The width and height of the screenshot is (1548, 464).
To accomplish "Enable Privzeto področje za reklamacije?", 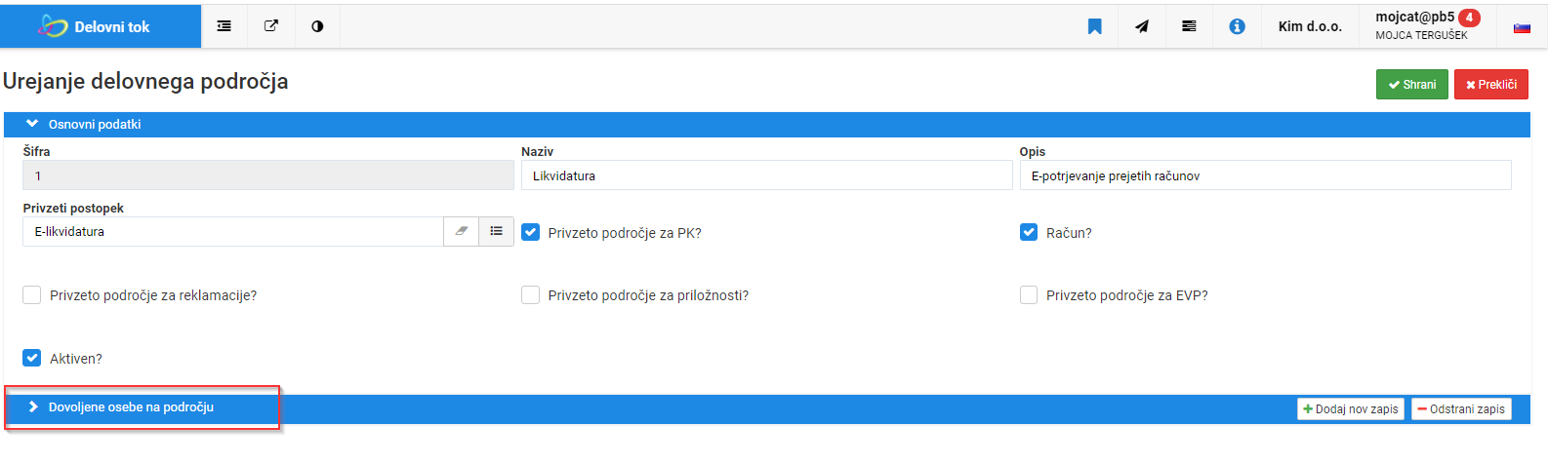I will [32, 294].
